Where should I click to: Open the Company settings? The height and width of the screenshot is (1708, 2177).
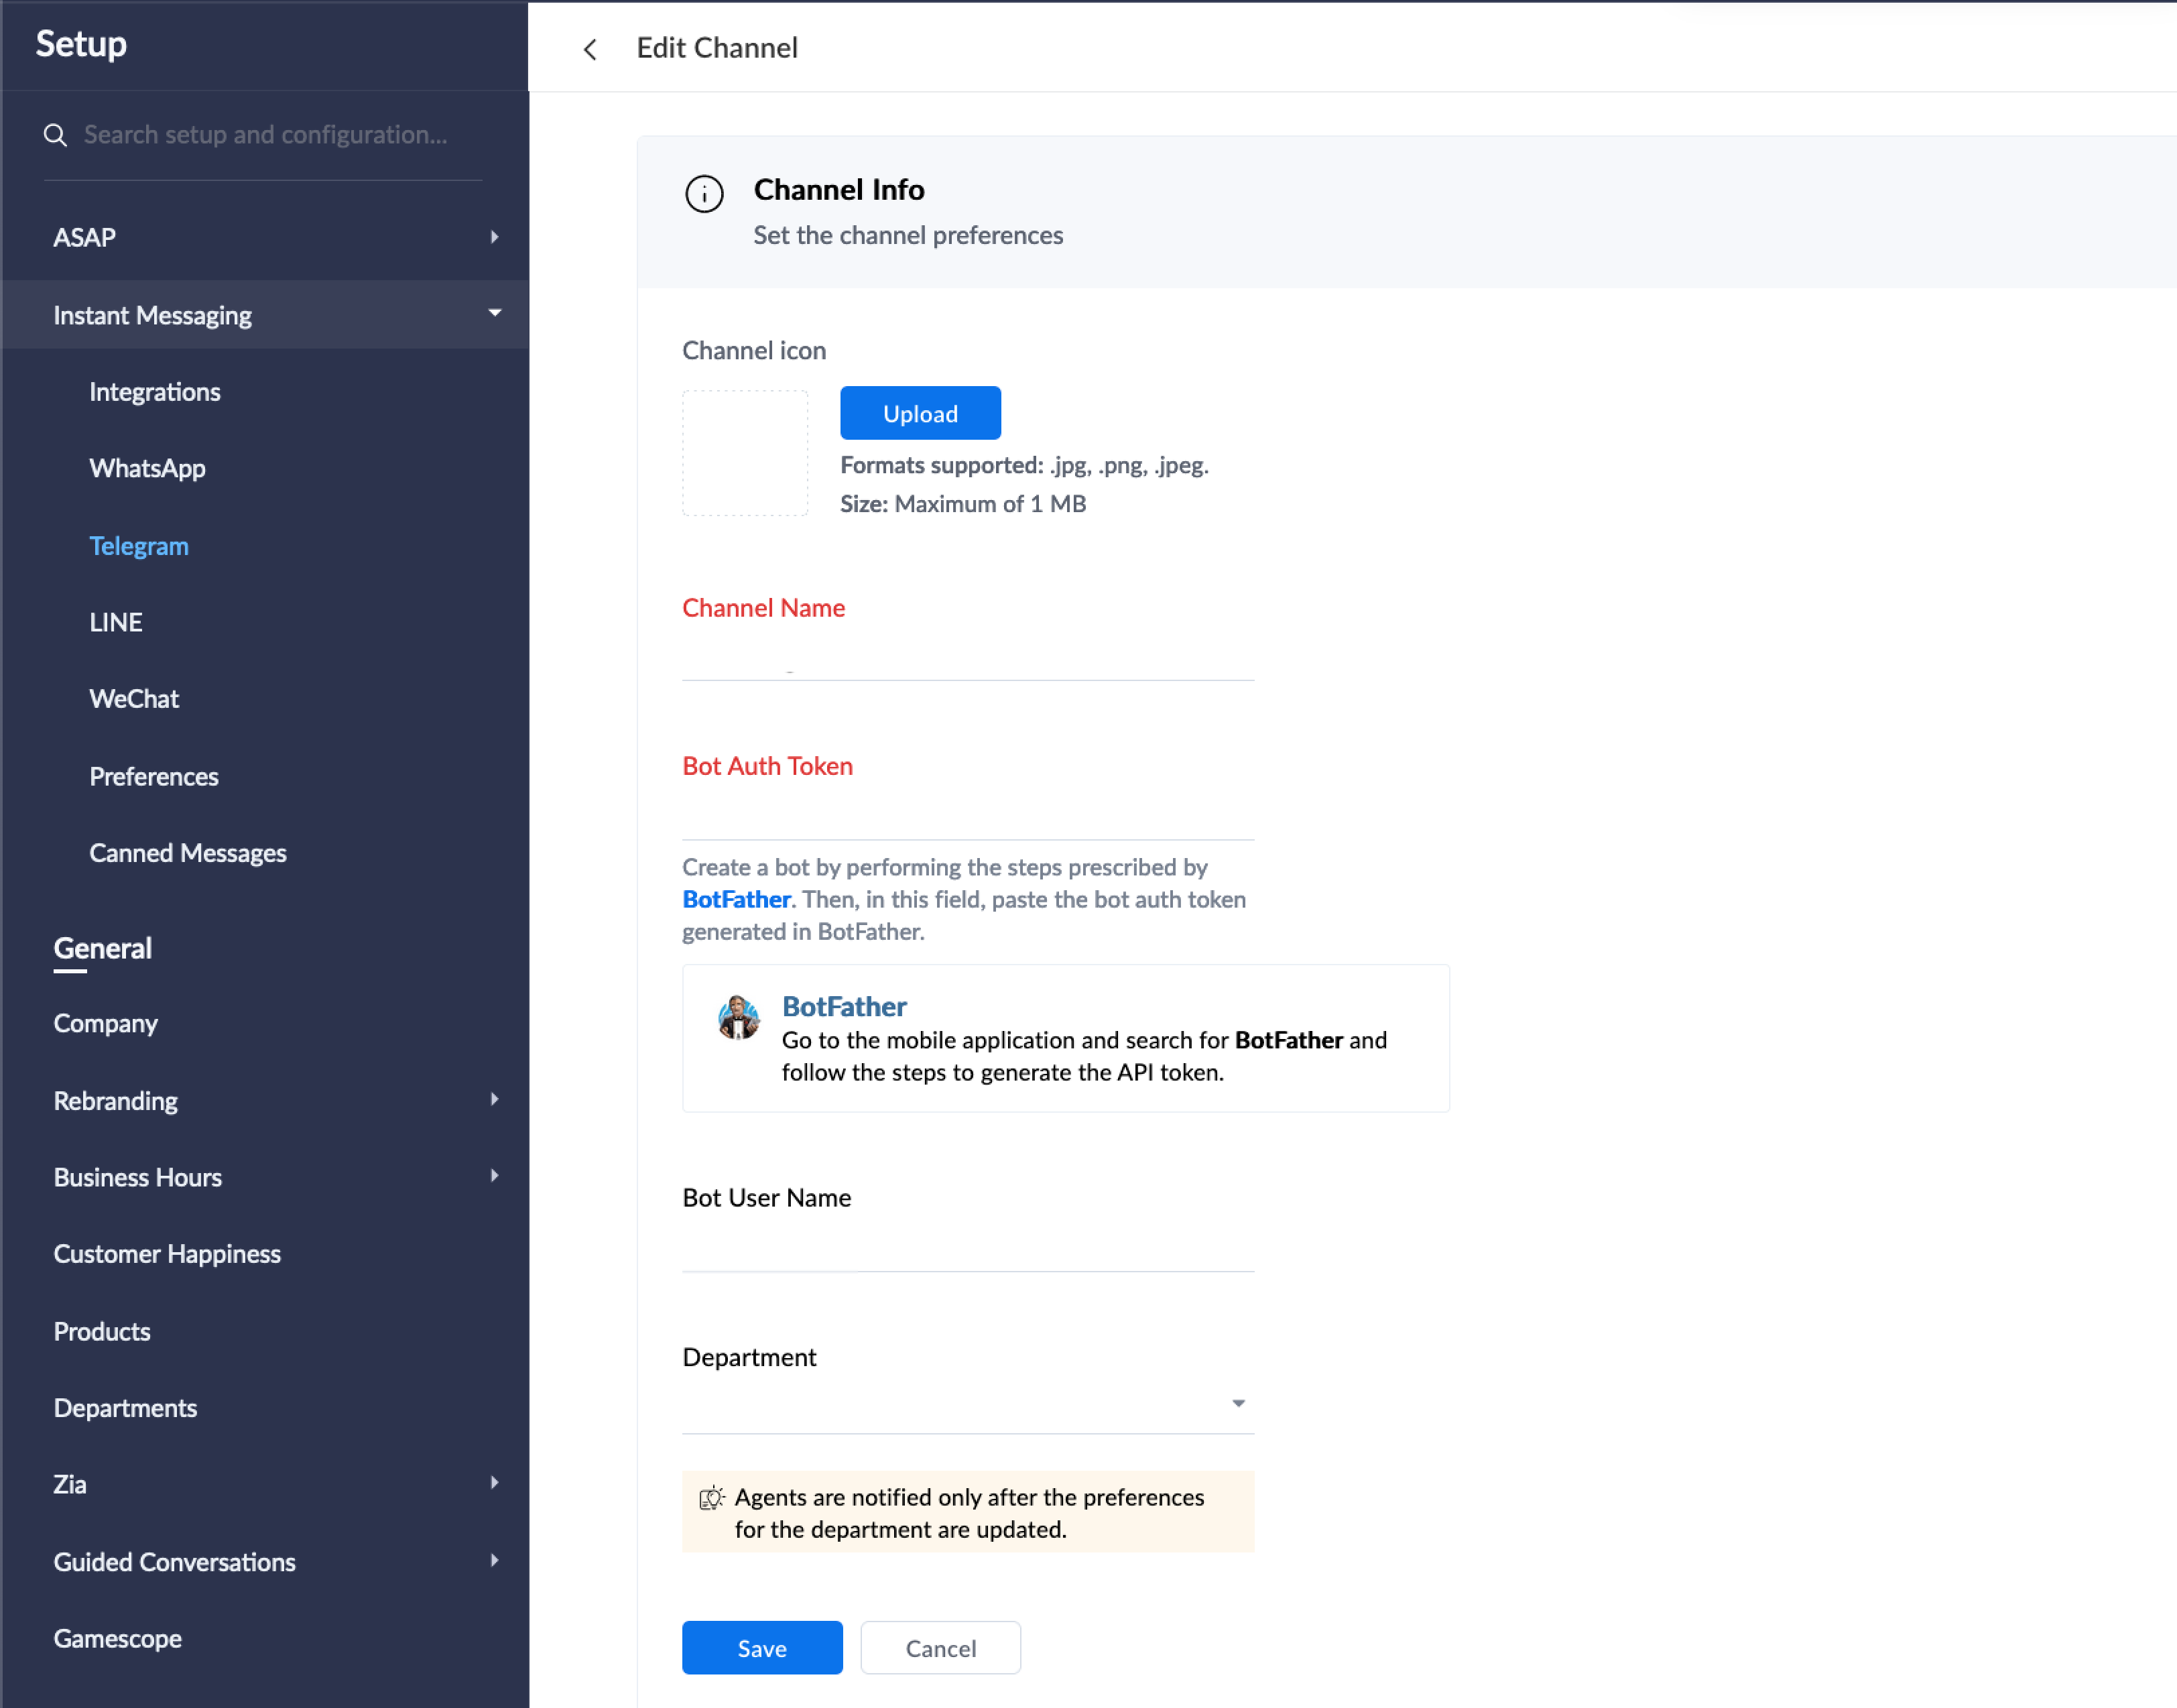[x=106, y=1023]
